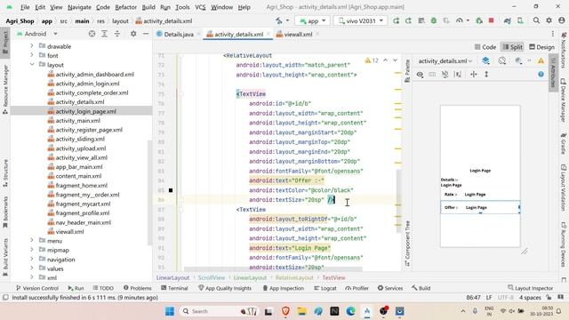Open the layout warnings triangle icon

coord(541,61)
